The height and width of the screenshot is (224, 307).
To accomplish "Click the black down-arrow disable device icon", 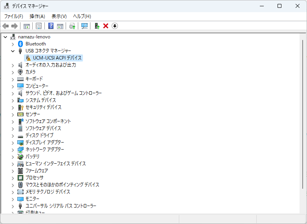I will [x=115, y=26].
